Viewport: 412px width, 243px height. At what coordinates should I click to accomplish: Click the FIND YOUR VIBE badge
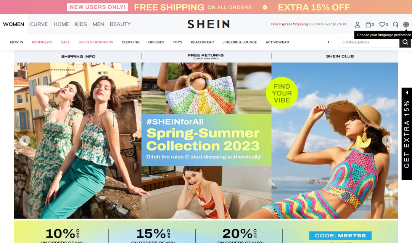point(282,93)
